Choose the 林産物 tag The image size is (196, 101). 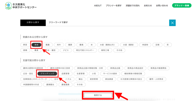tap(145, 45)
